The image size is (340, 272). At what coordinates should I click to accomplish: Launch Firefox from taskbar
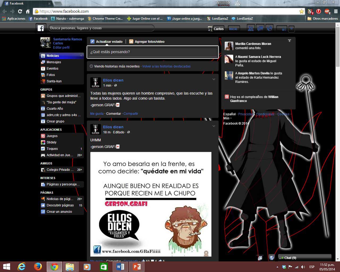click(x=38, y=267)
